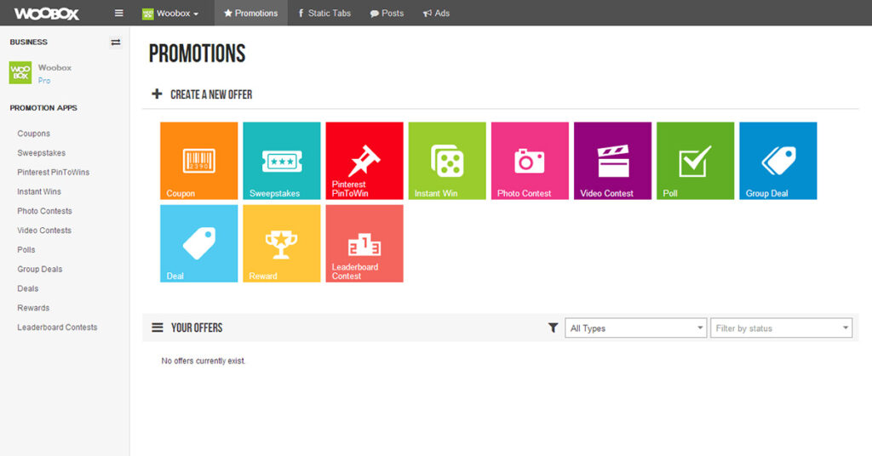Select the blue Group Deal tags tile
872x456 pixels.
777,161
